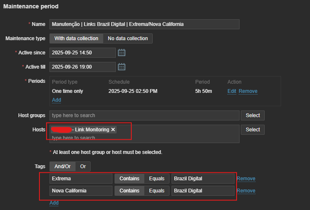Remove the One time only period

click(248, 91)
